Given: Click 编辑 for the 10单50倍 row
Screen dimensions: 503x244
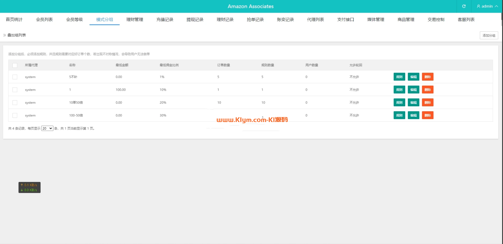Looking at the screenshot, I should point(413,103).
